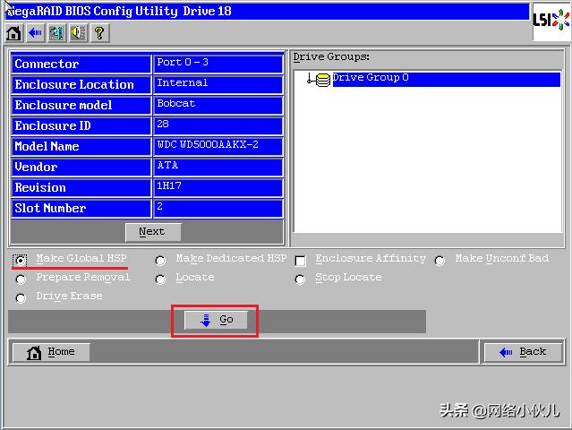Select Drive Group 0 in the tree

[x=371, y=78]
